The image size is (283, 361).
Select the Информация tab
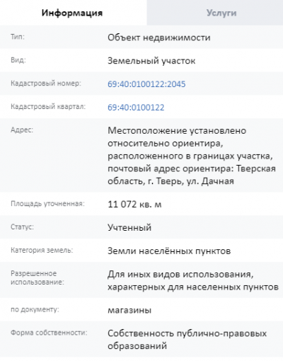72,13
